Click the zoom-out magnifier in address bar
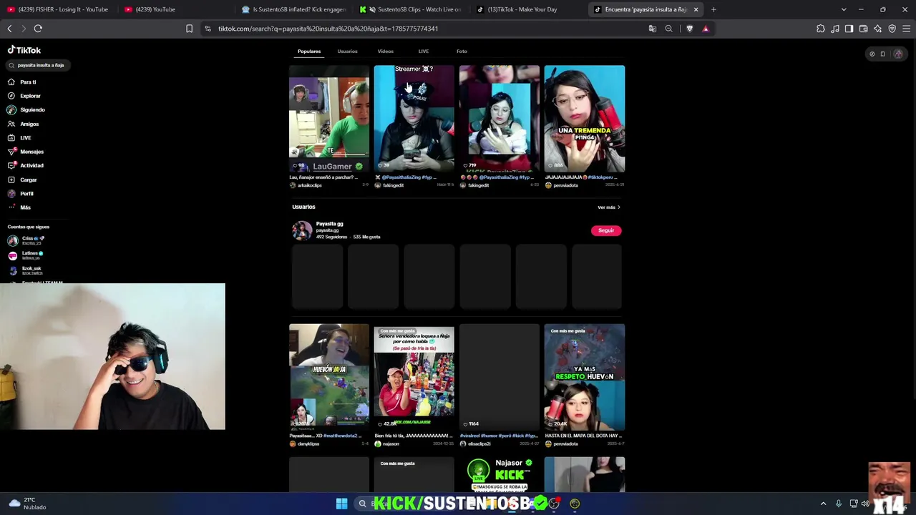916x515 pixels. coord(668,29)
